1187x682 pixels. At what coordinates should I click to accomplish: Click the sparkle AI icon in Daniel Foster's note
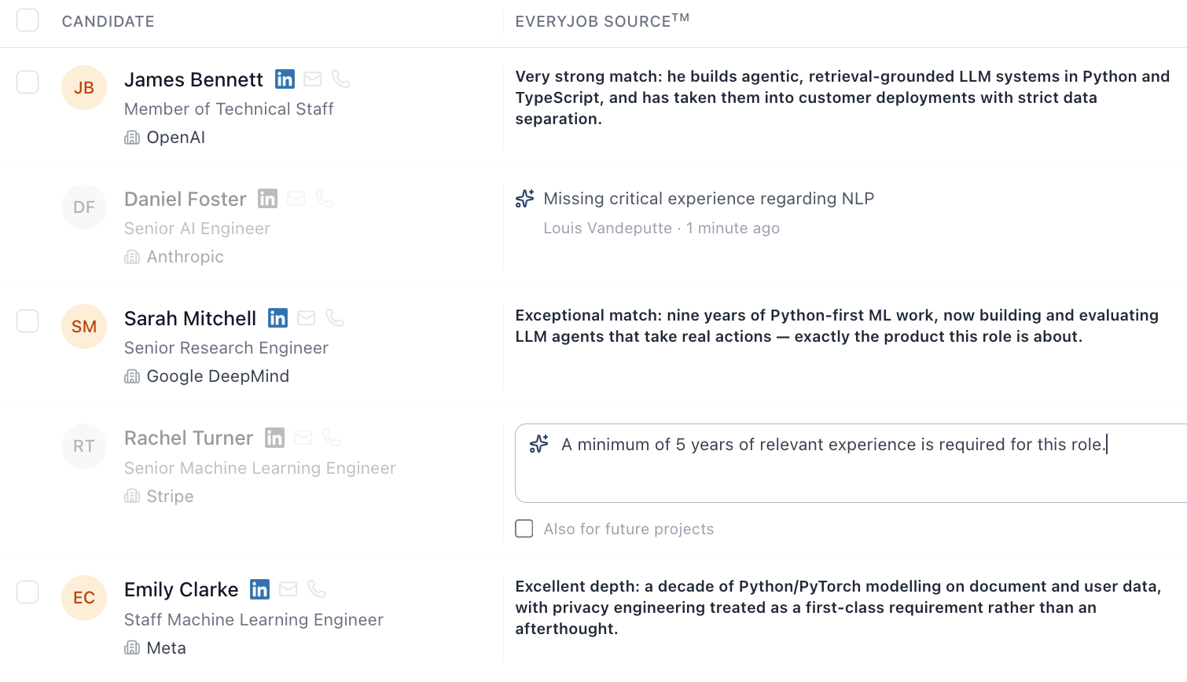coord(525,199)
